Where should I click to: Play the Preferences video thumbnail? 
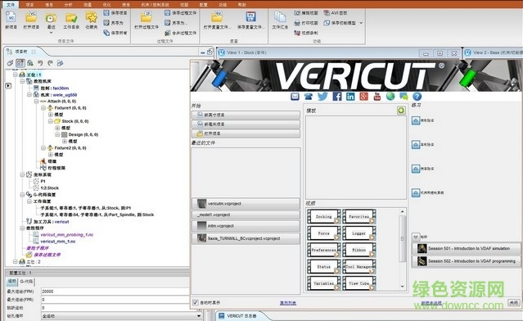[324, 250]
